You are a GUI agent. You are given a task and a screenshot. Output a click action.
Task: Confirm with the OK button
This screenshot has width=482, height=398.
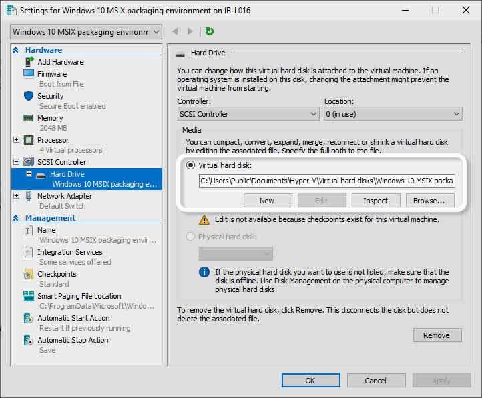[x=311, y=381]
